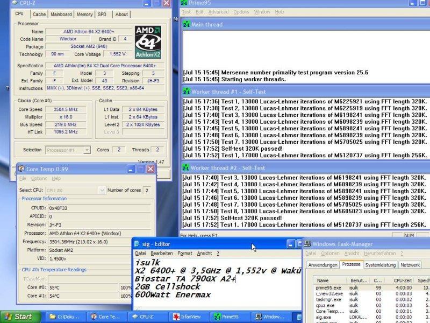Image resolution: width=430 pixels, height=323 pixels.
Task: Open Processor #1 selection dropdown in CPU-Z
Action: tap(87, 150)
